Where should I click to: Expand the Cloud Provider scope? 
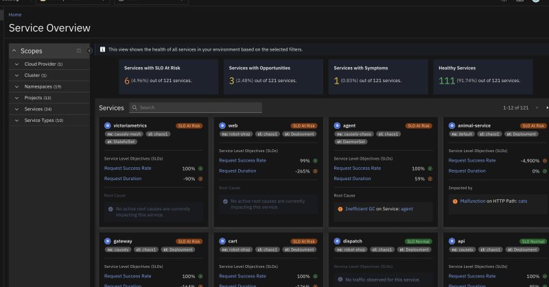tap(16, 64)
